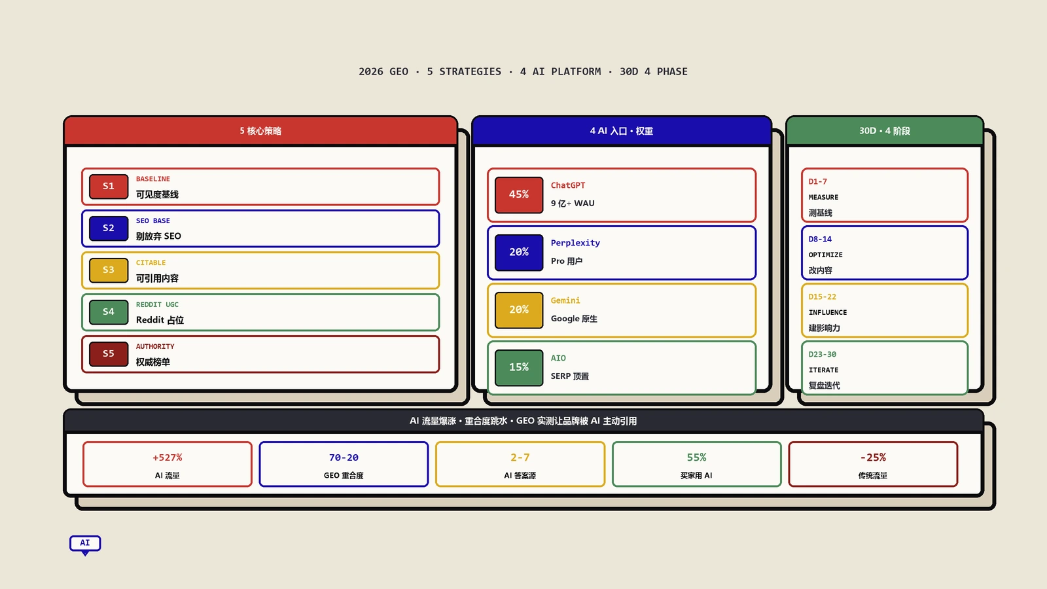Click the "ITERATE" text
The height and width of the screenshot is (589, 1047).
[823, 370]
